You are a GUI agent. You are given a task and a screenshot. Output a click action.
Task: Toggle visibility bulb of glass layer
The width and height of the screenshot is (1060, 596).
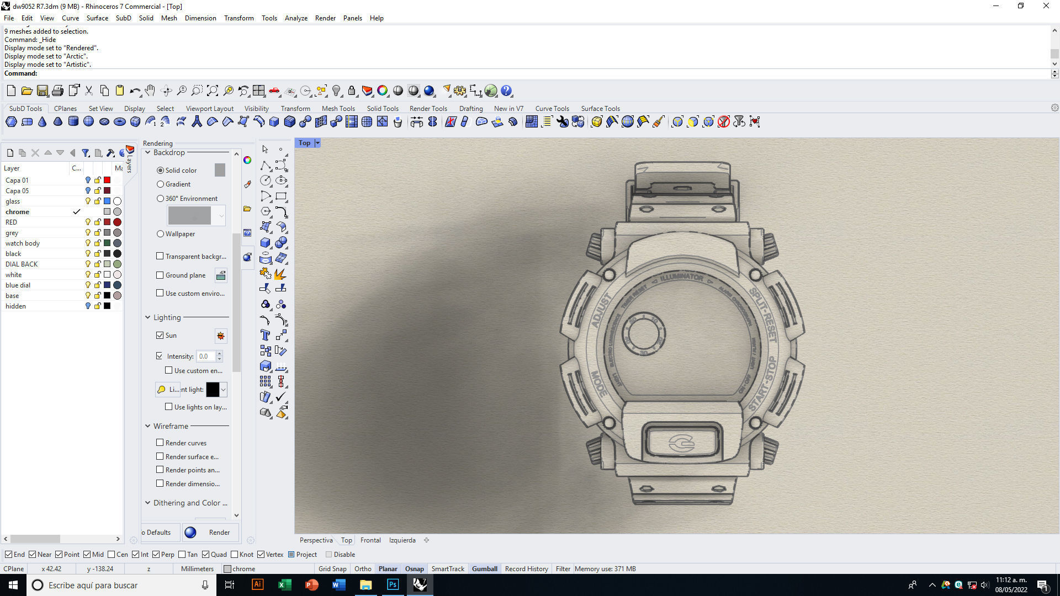click(88, 201)
